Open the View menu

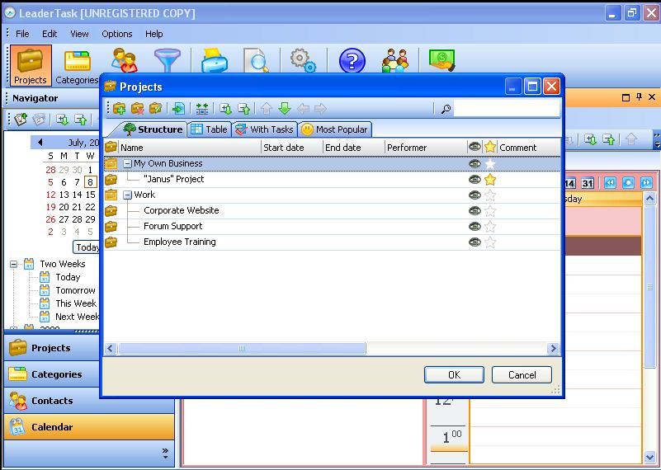point(79,34)
